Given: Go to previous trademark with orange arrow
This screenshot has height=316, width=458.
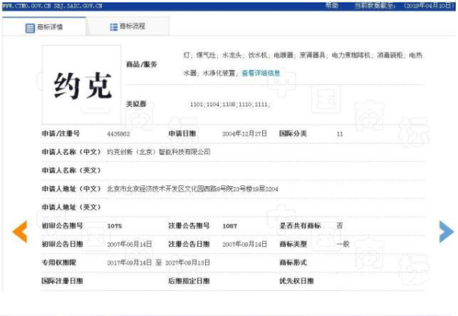Looking at the screenshot, I should [20, 232].
